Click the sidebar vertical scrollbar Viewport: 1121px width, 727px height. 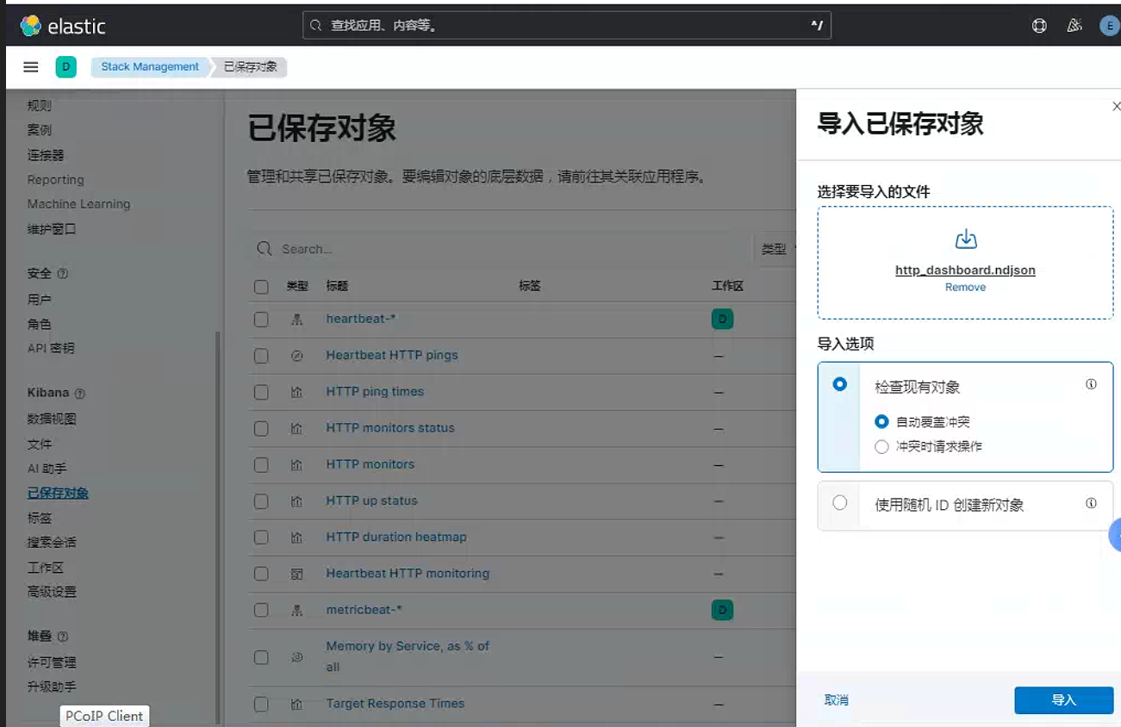(x=217, y=525)
